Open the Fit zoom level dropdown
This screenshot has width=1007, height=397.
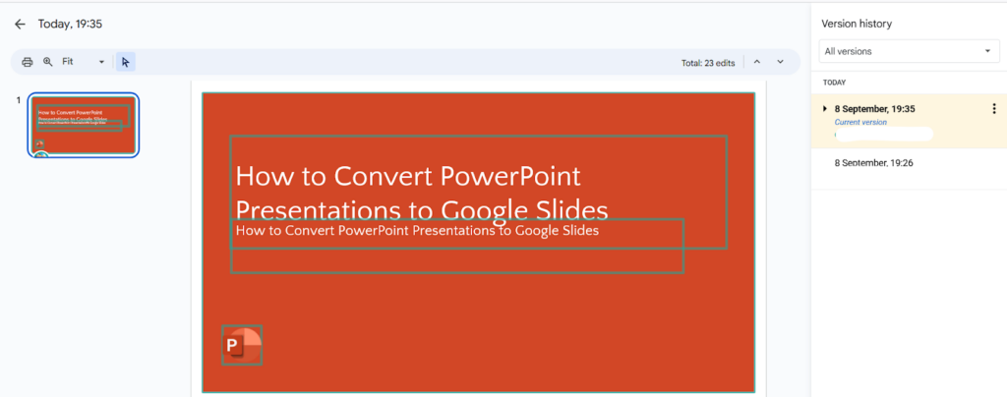[83, 62]
